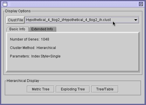Click the Clust File button
Screen dimensions: 146x105
click(x=16, y=20)
